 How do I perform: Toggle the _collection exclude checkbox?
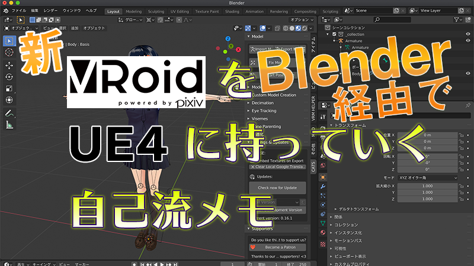coord(335,34)
